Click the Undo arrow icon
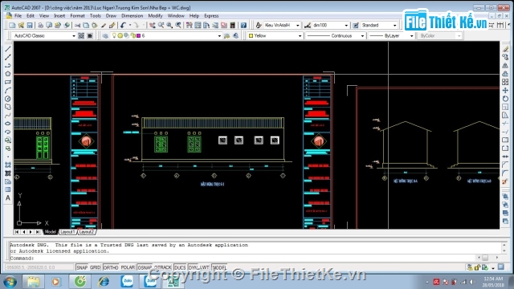The width and height of the screenshot is (514, 289). coord(123,25)
